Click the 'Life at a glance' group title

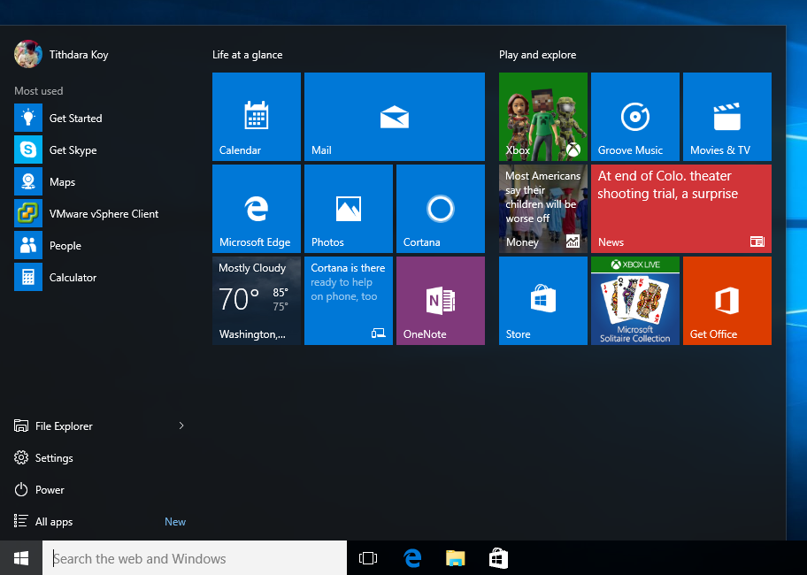tap(248, 55)
